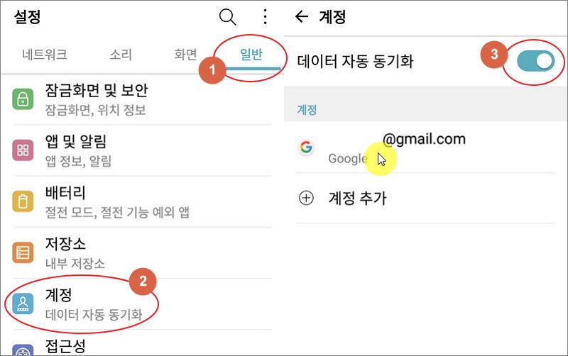Switch to the 네트워크 tab
568x356 pixels.
(45, 55)
